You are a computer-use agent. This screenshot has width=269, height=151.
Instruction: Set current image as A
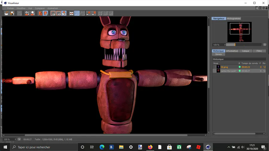(88, 13)
